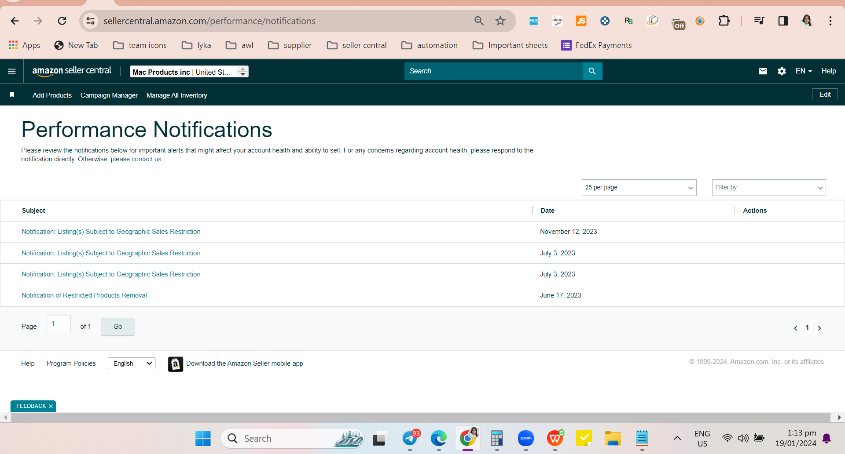Image resolution: width=845 pixels, height=454 pixels.
Task: Open Chrome three-dot menu
Action: point(830,21)
